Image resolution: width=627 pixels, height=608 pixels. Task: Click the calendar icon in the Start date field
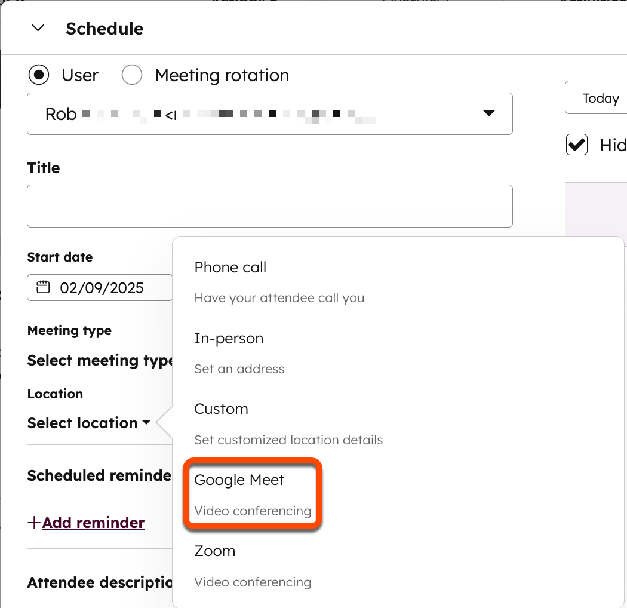[x=42, y=287]
